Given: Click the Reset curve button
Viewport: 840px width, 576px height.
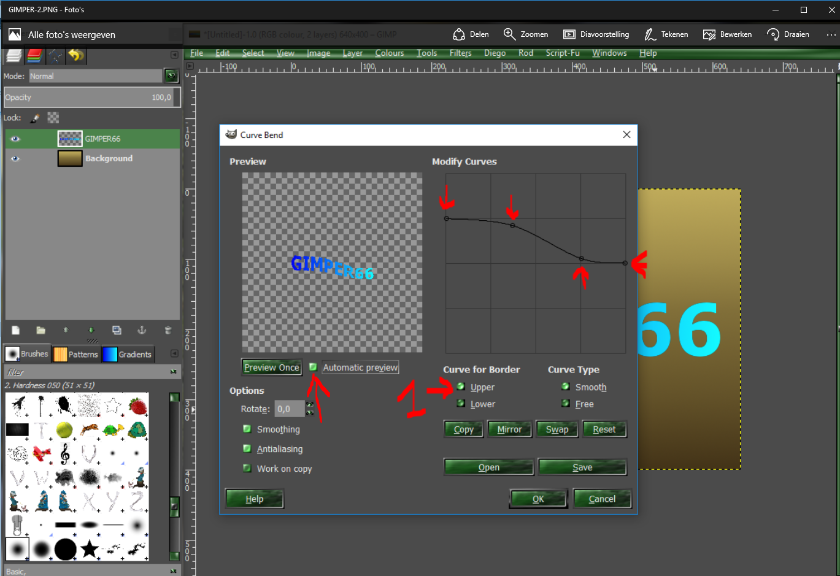Looking at the screenshot, I should coord(604,429).
